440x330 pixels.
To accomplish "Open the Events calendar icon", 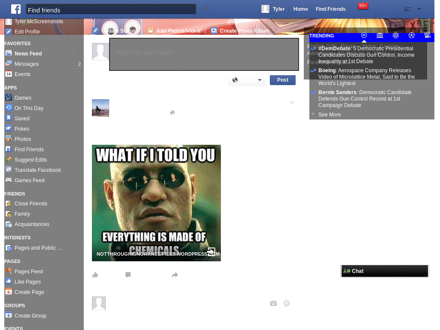I will click(9, 74).
